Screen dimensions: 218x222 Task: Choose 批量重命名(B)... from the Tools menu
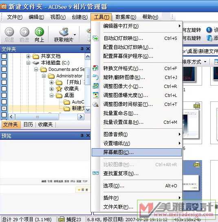coord(137,113)
